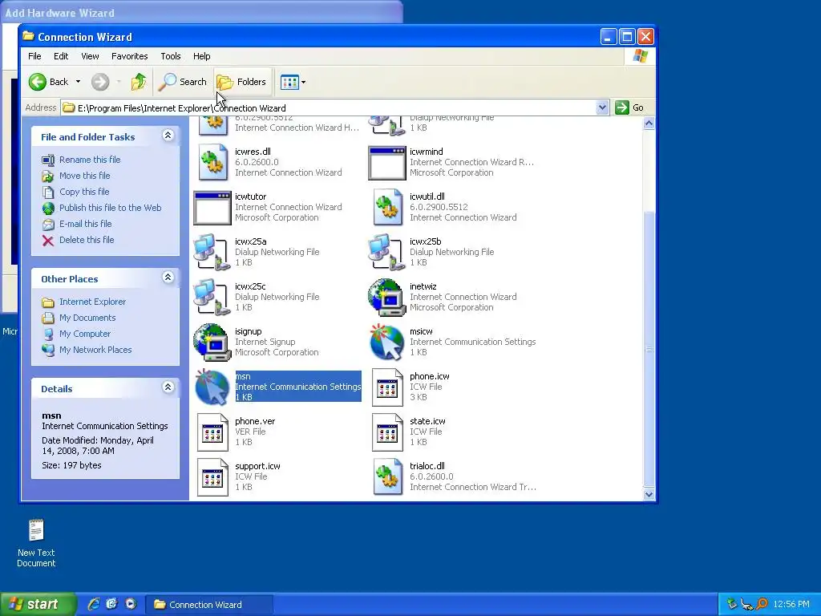
Task: Click Copy this file link
Action: [x=83, y=192]
